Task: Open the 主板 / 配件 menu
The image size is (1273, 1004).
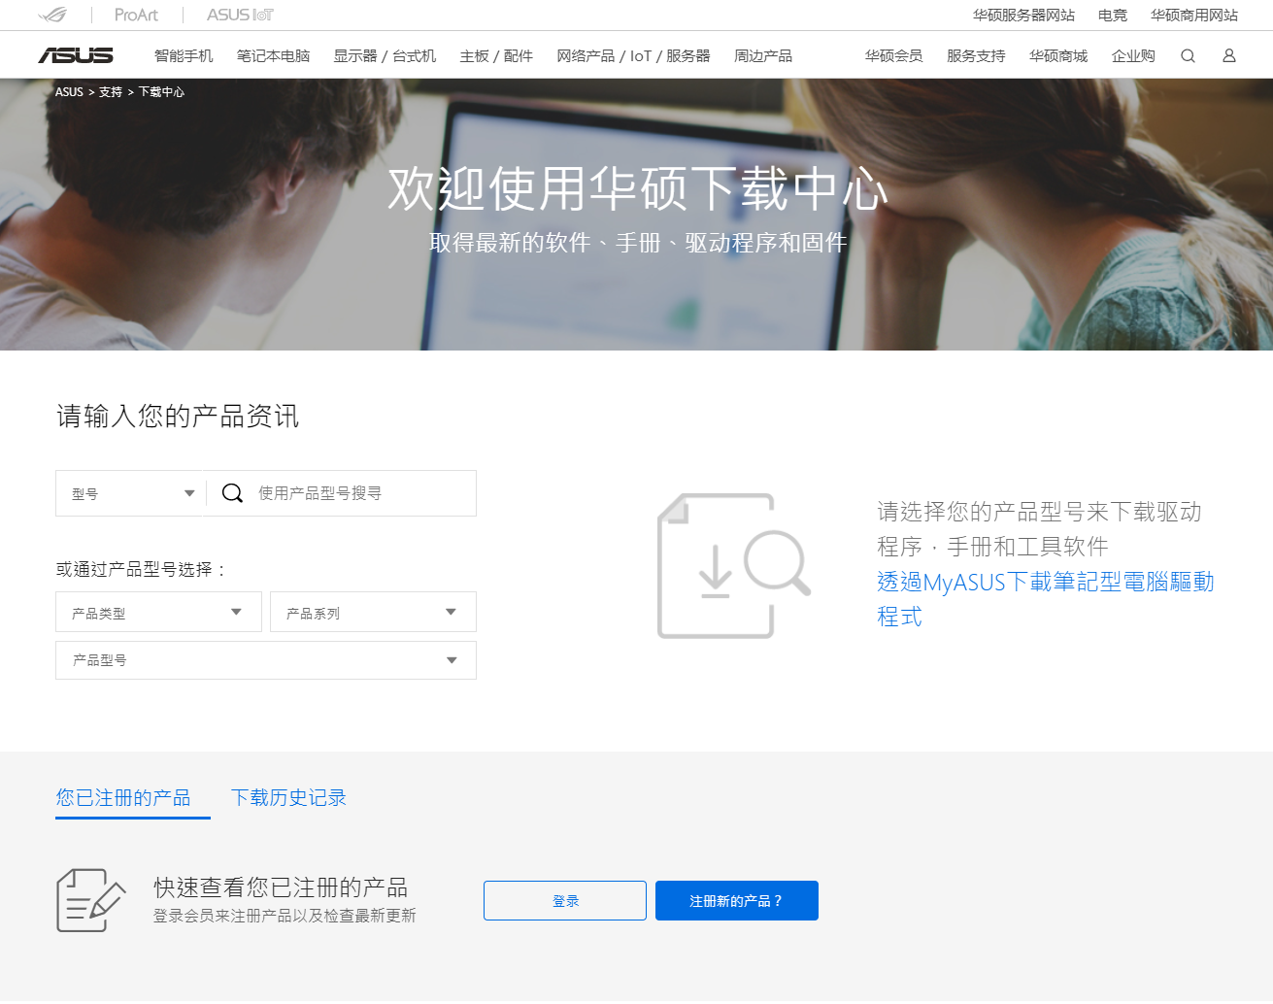Action: point(496,55)
